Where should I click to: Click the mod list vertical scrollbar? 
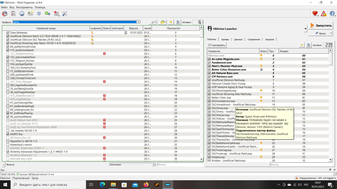202,93
